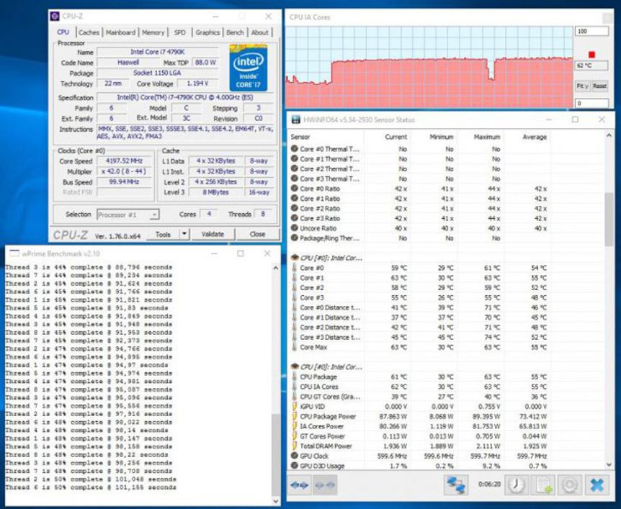Viewport: 621px width, 509px height.
Task: Open HWiNFO sensor settings gear icon
Action: pyautogui.click(x=570, y=485)
